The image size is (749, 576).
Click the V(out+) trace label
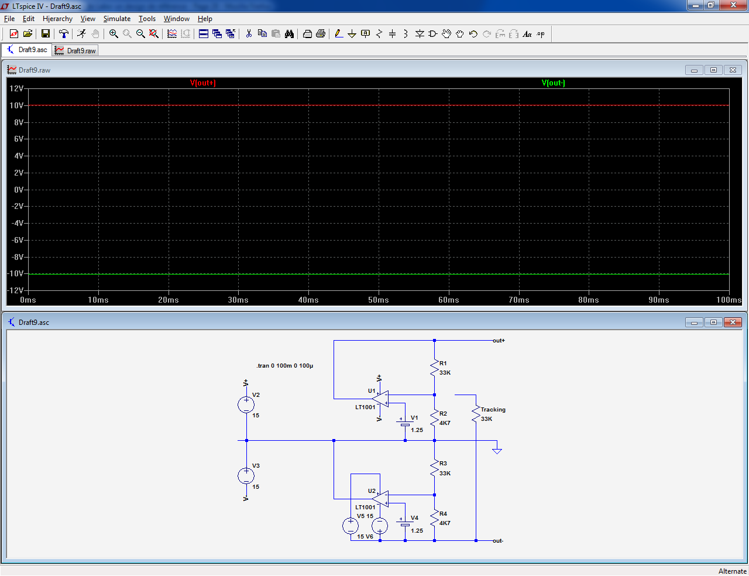(202, 83)
